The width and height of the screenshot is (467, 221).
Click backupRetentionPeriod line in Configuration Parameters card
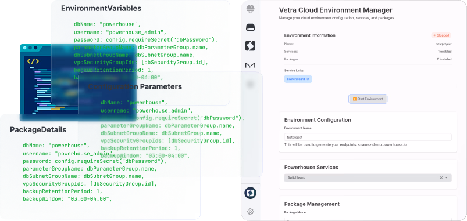point(140,148)
